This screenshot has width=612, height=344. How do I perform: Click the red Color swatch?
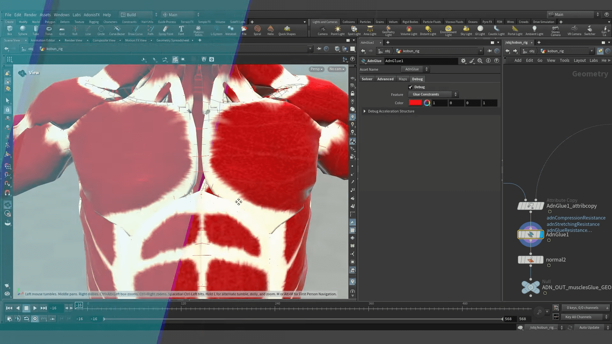415,103
